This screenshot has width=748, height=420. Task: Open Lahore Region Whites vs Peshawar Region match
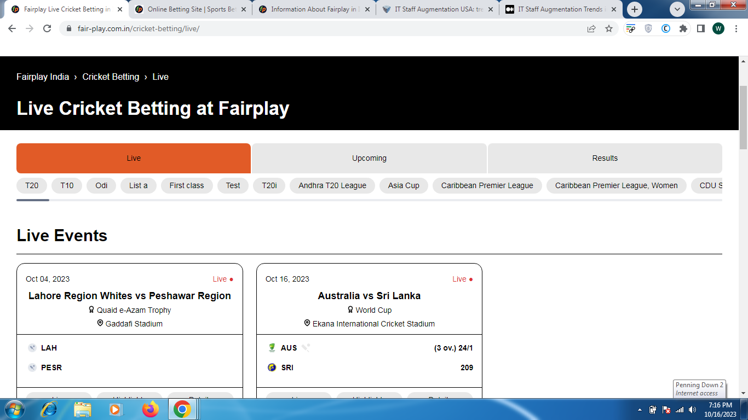coord(130,296)
